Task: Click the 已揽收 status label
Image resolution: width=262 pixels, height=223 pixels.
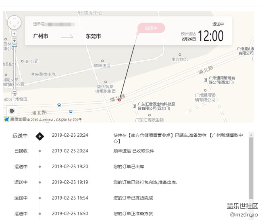Action: pyautogui.click(x=21, y=151)
